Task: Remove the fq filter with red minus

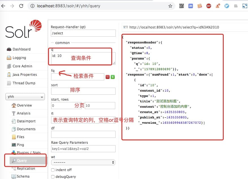Action: (x=108, y=77)
